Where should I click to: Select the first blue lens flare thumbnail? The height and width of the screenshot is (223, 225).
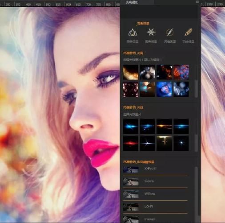pos(131,126)
